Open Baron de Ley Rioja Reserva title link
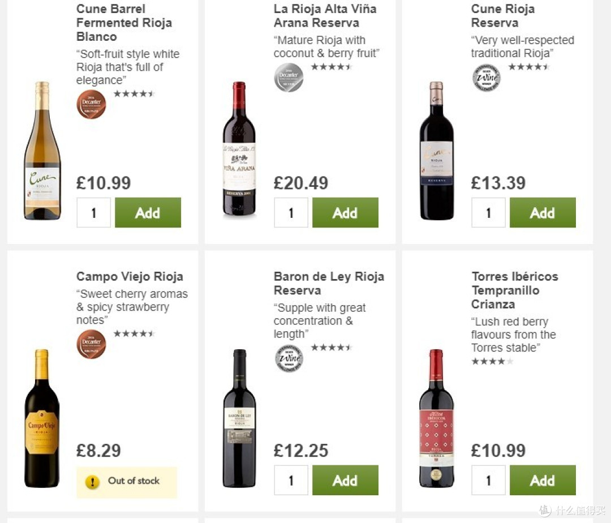 point(329,284)
